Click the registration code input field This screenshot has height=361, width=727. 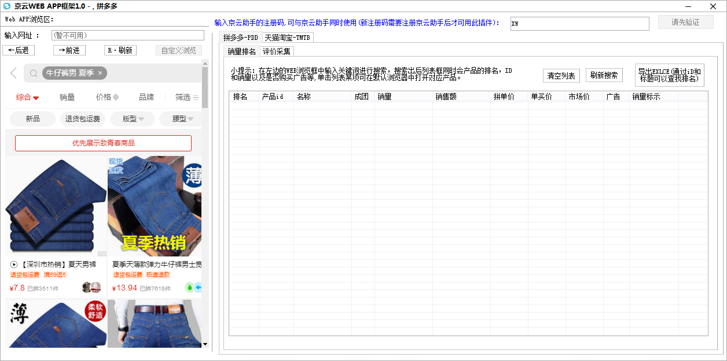580,23
